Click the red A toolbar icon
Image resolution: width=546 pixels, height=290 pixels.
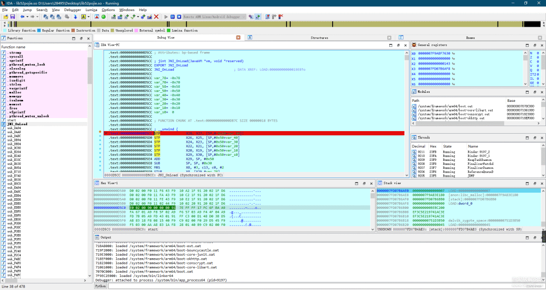97,17
